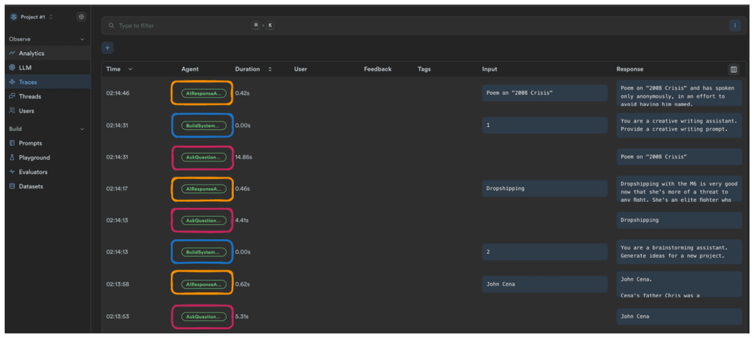Viewport: 754px width, 338px height.
Task: Open Prompts under Build
Action: pos(29,143)
